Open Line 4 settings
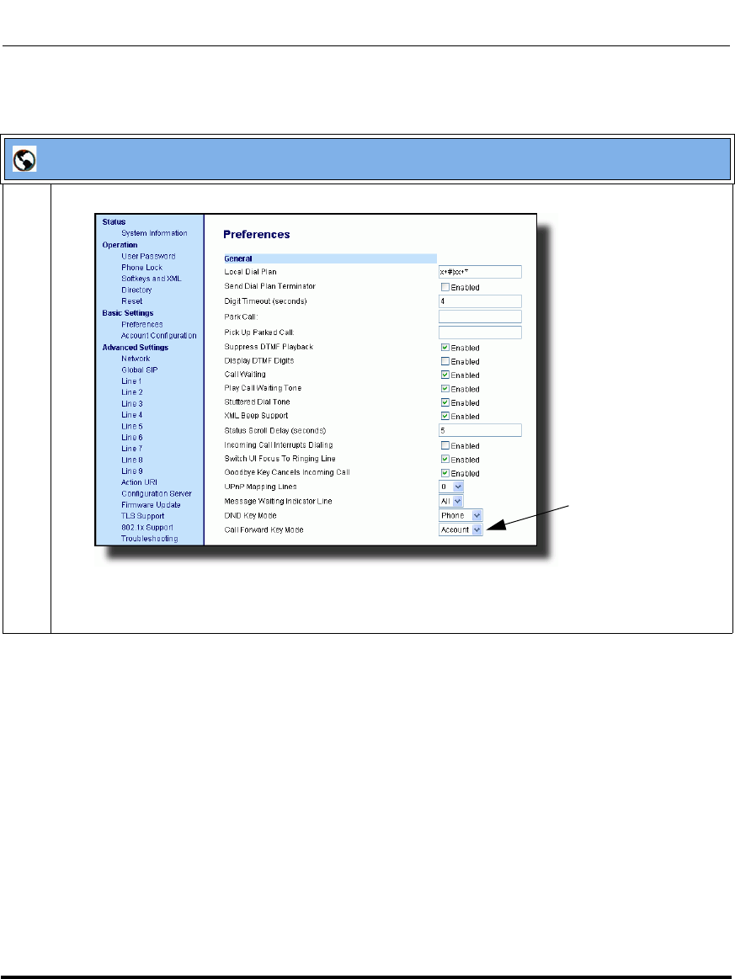Viewport: 735px width, 979px height. tap(132, 415)
